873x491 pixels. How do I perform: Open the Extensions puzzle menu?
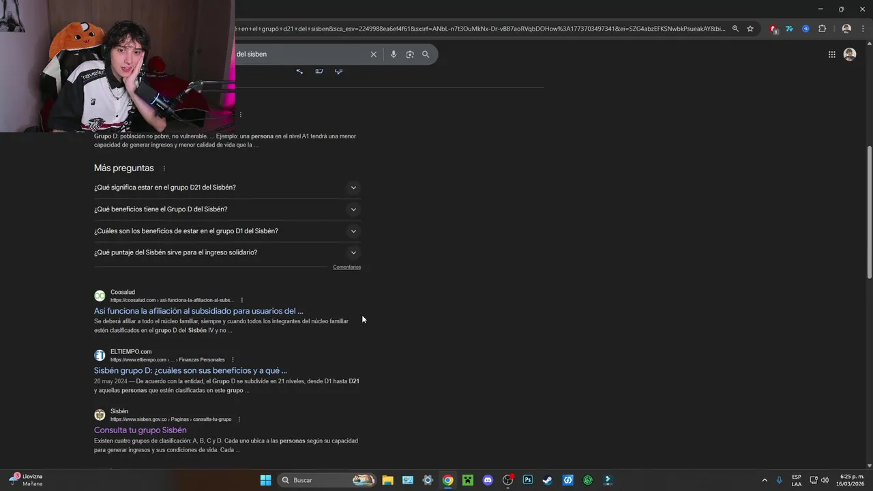point(822,29)
